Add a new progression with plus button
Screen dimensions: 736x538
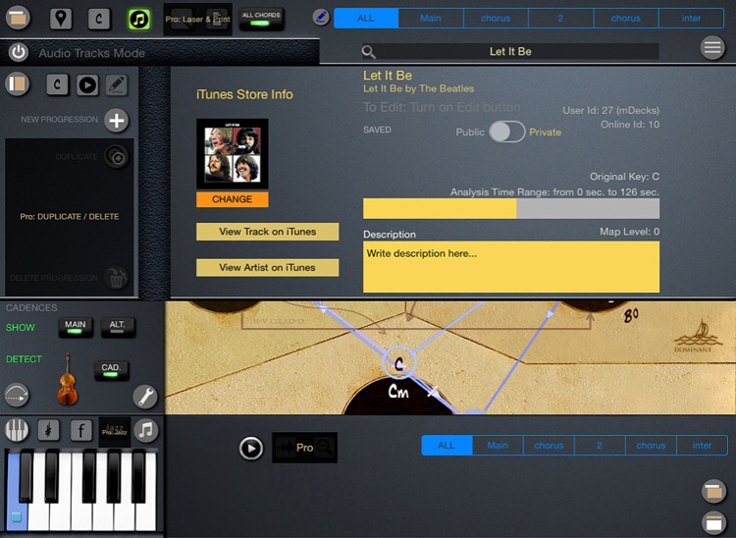tap(117, 121)
